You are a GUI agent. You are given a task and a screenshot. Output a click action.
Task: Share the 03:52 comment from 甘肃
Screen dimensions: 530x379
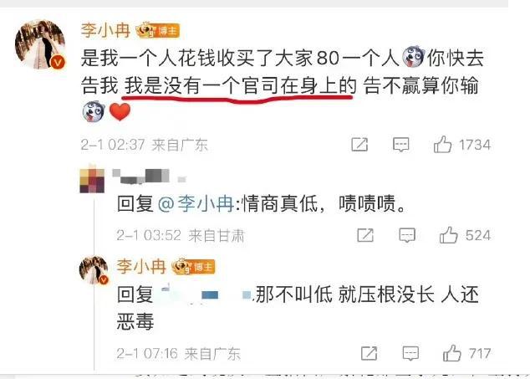(x=365, y=235)
